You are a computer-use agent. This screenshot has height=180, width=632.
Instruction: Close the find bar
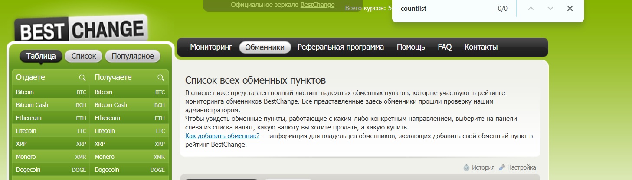[570, 8]
